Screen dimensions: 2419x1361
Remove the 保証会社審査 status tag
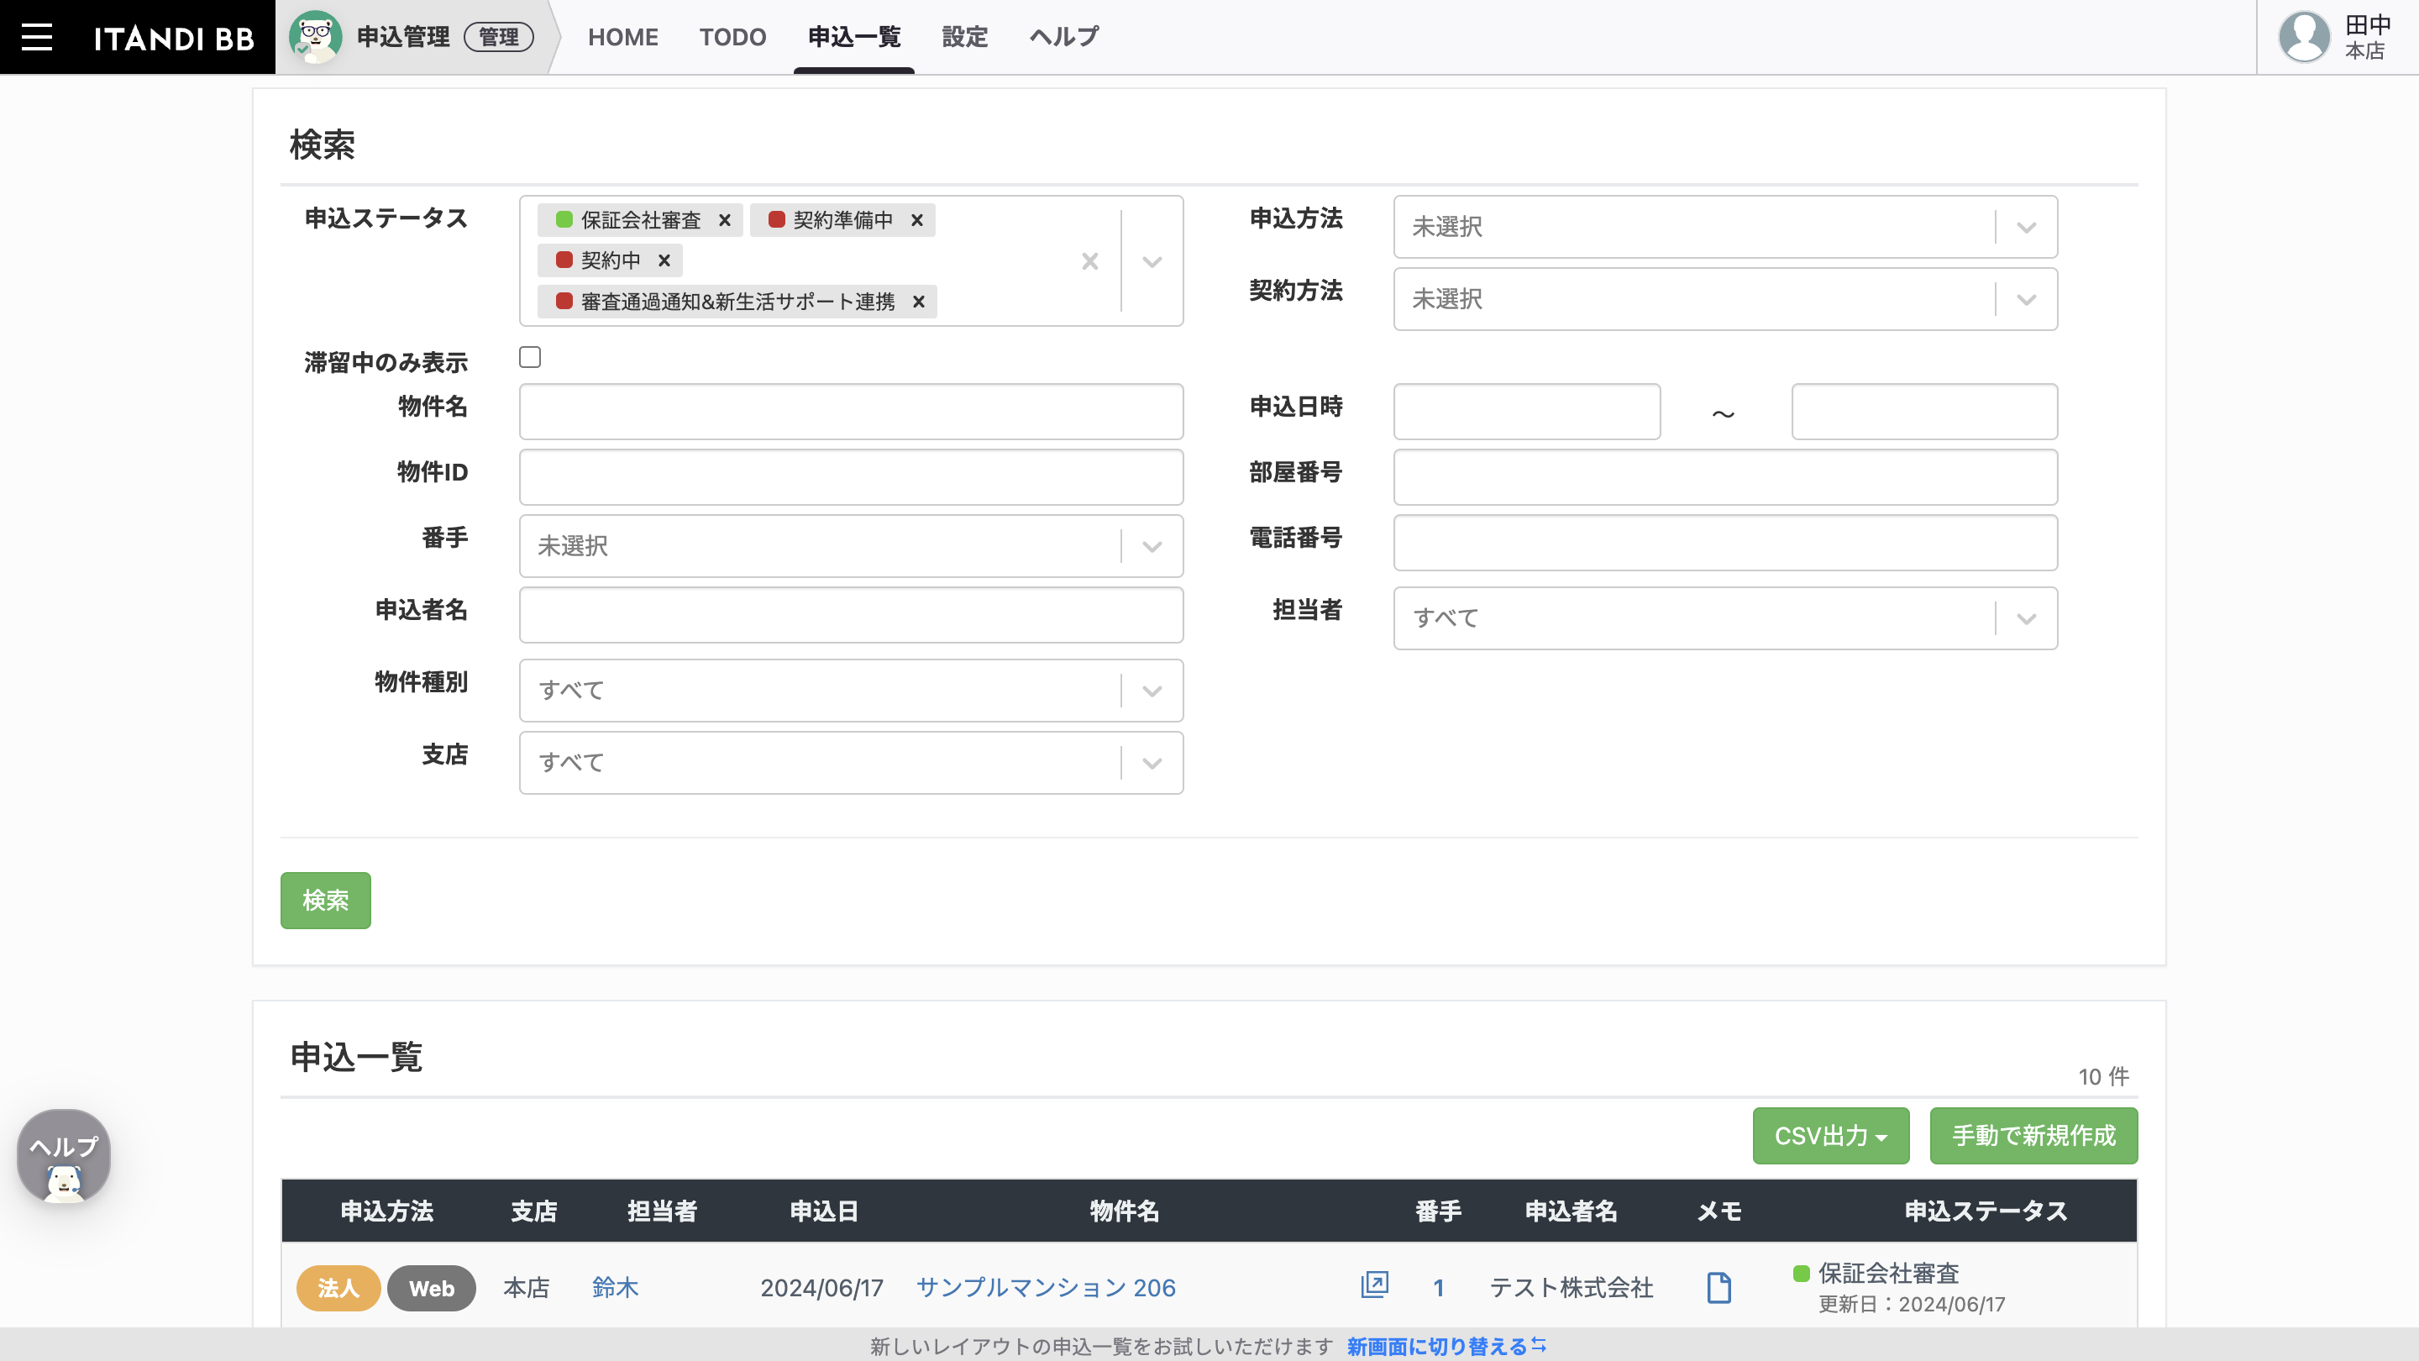coord(724,220)
